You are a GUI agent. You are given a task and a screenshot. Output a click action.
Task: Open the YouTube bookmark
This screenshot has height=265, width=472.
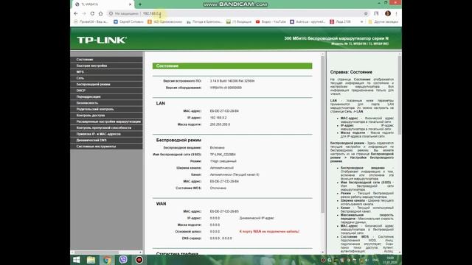271,21
